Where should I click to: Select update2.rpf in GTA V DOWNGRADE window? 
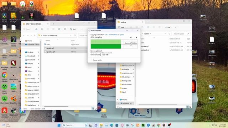(51, 52)
